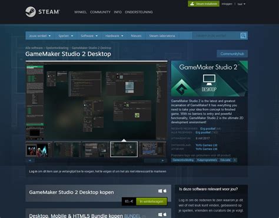The image size is (279, 218).
Task: Click the Hulpprogramma's tag
Action: [207, 160]
